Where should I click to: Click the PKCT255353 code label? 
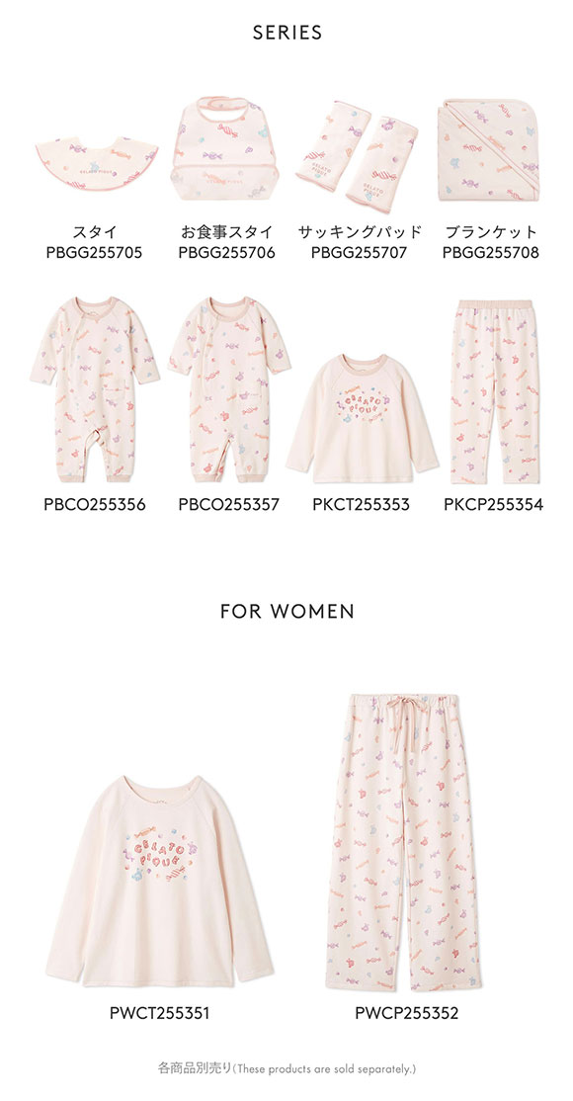361,504
